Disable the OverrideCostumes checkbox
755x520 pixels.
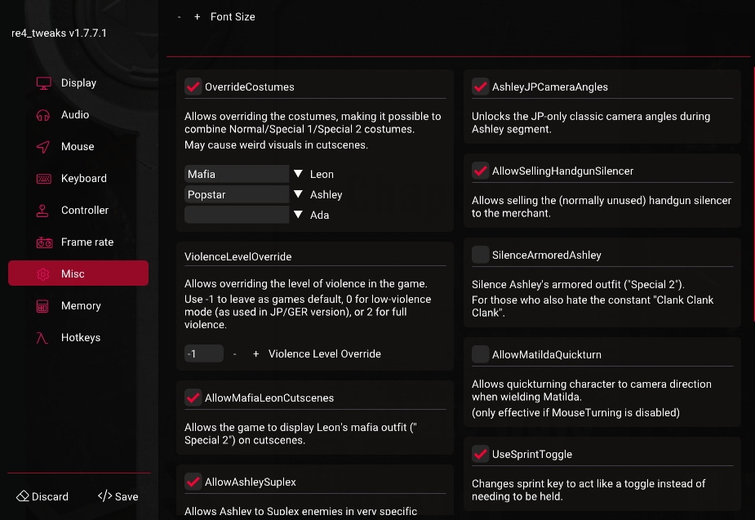coord(193,87)
